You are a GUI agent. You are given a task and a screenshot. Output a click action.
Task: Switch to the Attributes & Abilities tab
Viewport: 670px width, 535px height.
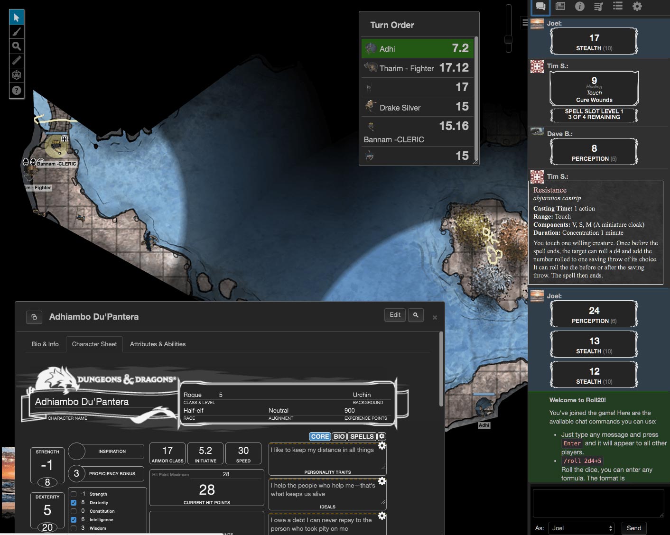coord(158,344)
